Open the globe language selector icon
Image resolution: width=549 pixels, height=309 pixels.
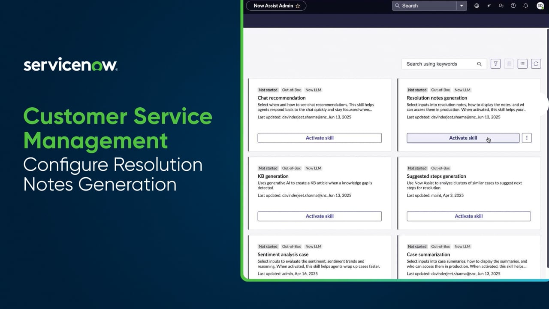(x=477, y=6)
